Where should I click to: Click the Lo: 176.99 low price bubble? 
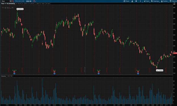coord(159,70)
